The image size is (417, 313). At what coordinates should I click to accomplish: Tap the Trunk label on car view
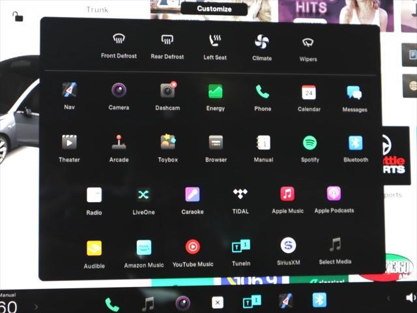[97, 10]
